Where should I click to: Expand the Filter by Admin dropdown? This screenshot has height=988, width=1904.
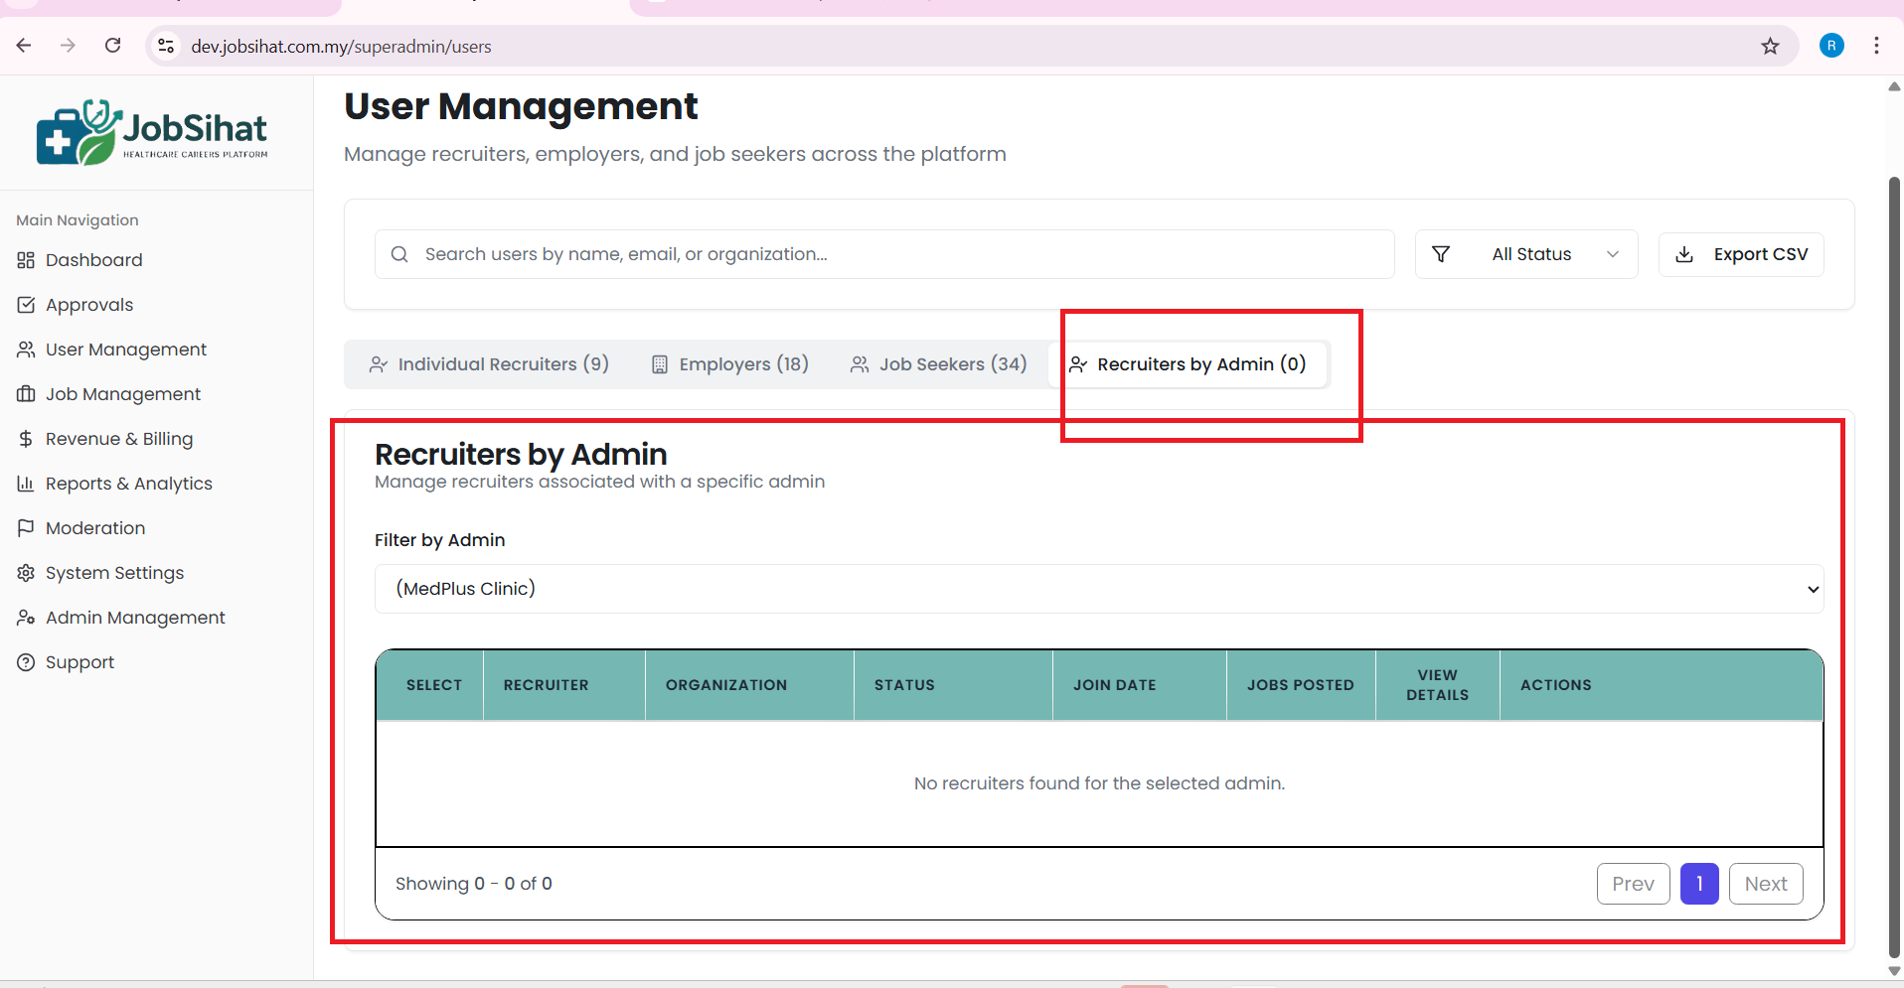[x=1098, y=589]
